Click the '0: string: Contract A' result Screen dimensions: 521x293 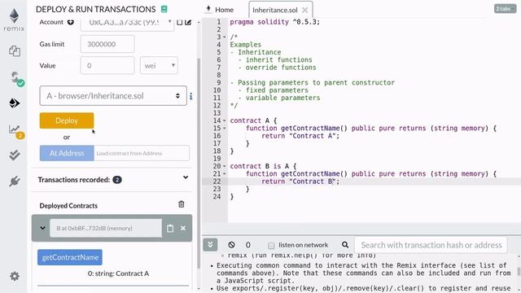coord(118,273)
